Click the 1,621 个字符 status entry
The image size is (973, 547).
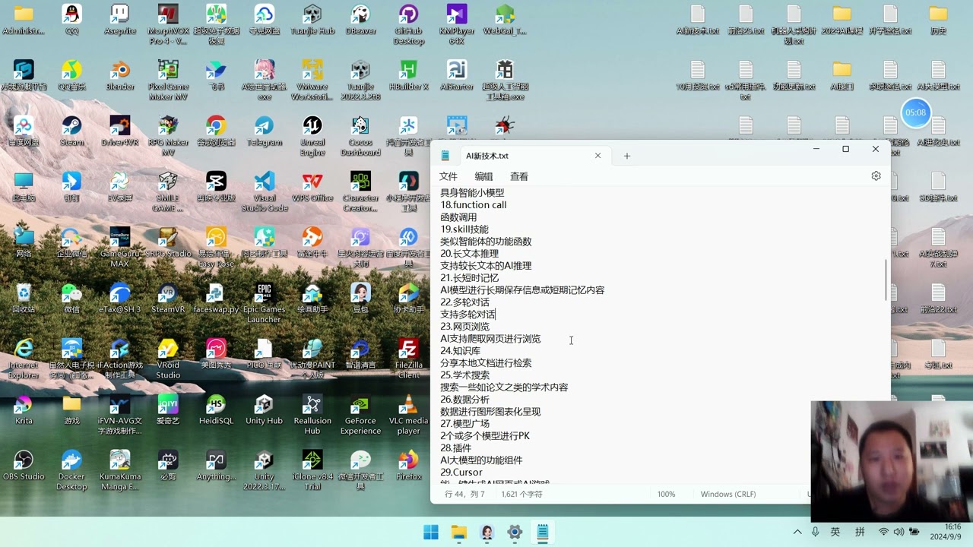pos(521,494)
